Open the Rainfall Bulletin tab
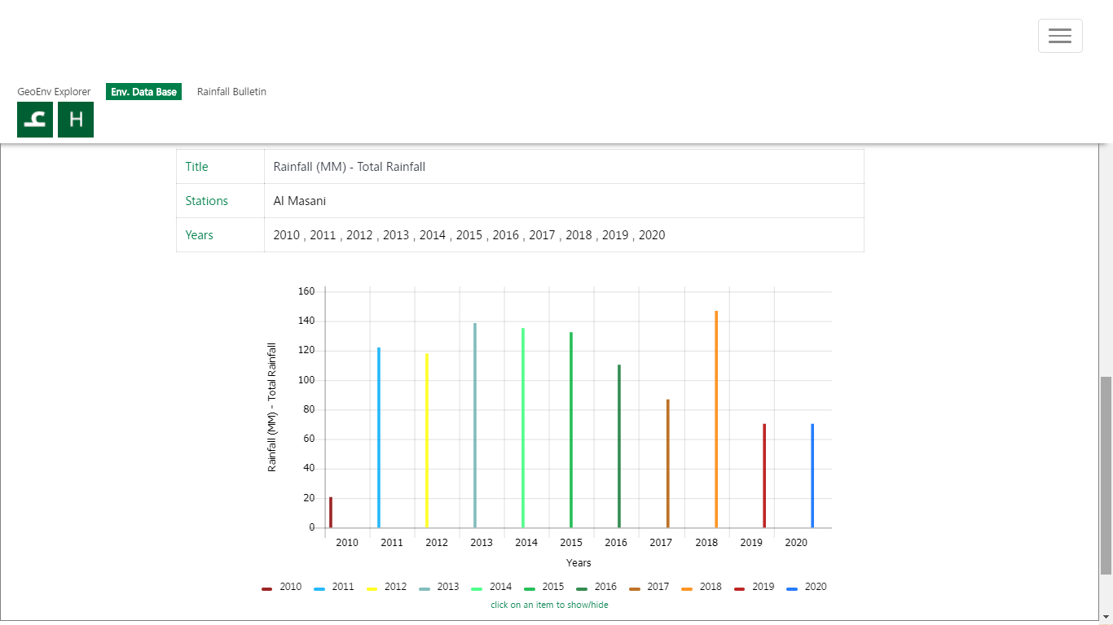The height and width of the screenshot is (625, 1113). (x=231, y=92)
